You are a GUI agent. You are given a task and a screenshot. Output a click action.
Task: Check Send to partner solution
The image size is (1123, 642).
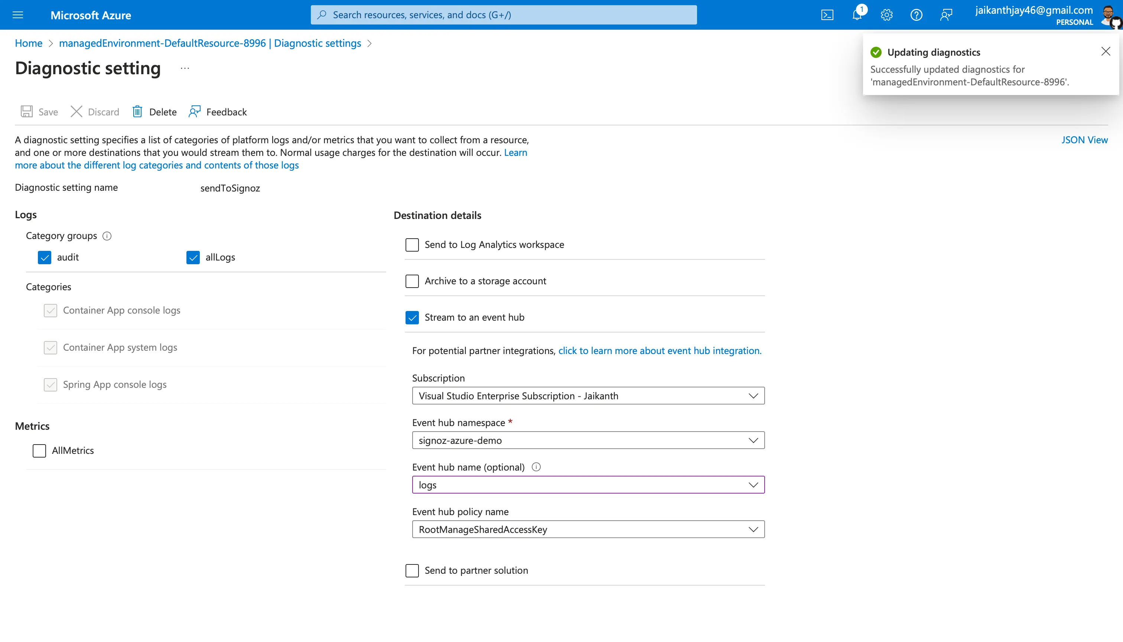click(412, 571)
